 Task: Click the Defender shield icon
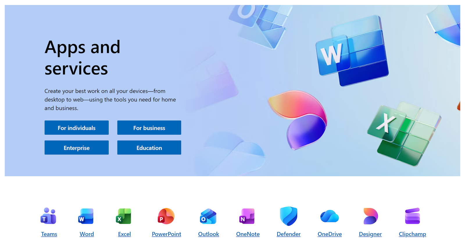click(288, 216)
